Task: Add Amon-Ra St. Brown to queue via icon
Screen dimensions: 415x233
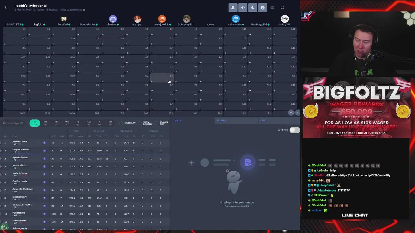Action: (44, 190)
